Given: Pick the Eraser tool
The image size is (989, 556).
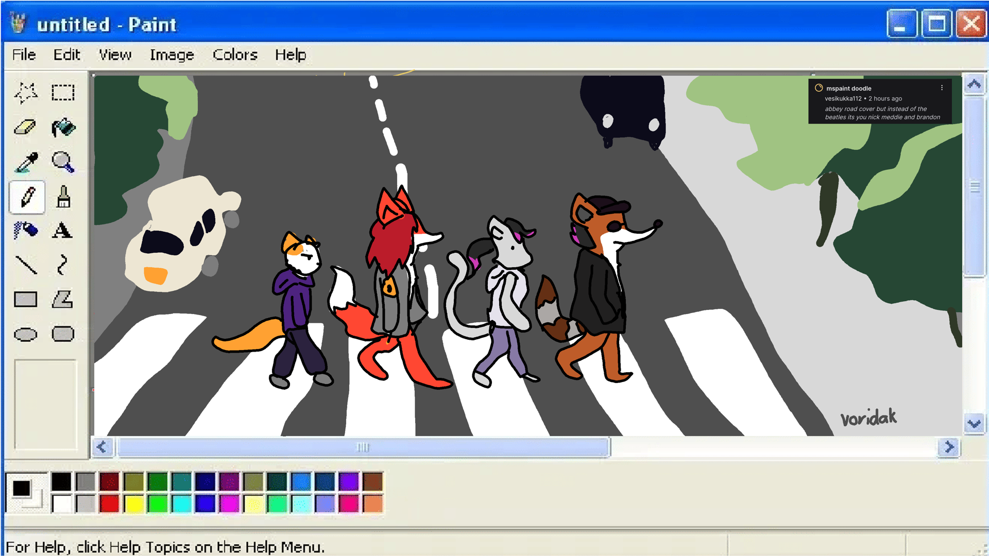Looking at the screenshot, I should [x=26, y=127].
